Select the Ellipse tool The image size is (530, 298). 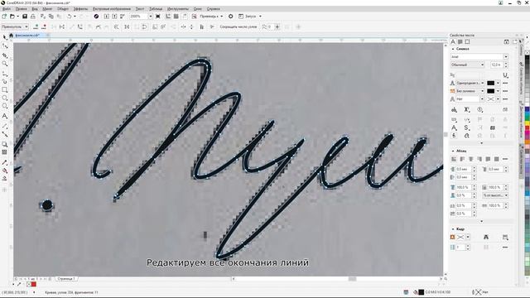[x=5, y=98]
